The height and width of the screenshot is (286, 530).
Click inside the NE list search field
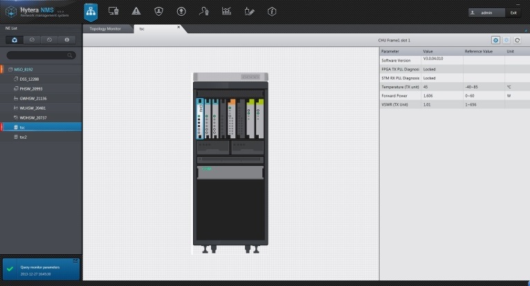(x=41, y=55)
